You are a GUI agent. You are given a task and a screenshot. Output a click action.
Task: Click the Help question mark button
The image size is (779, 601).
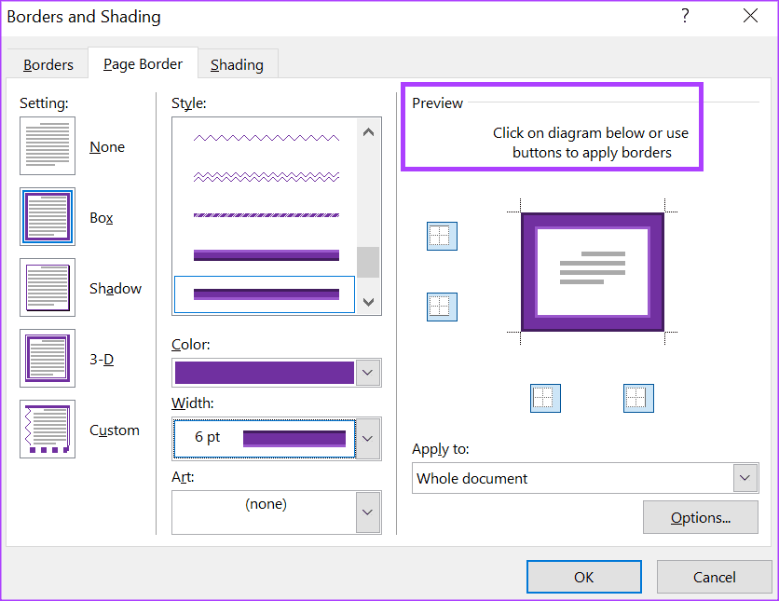tap(685, 17)
